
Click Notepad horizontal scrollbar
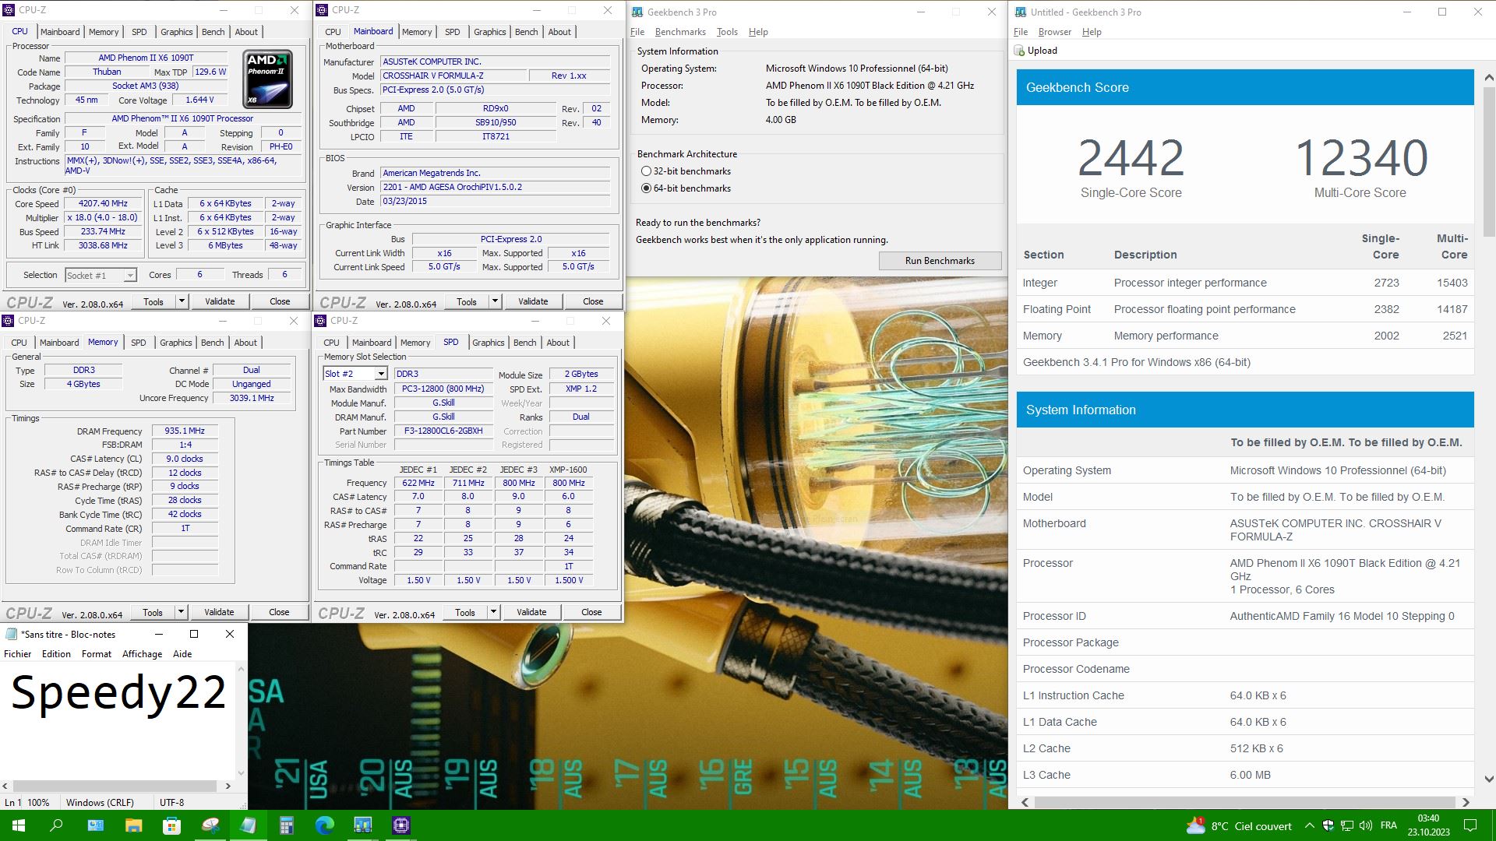115,786
